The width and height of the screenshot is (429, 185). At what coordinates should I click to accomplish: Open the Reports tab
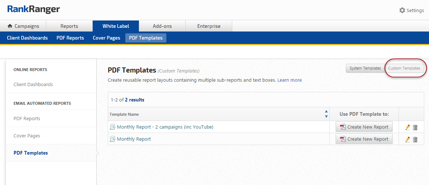coord(69,26)
